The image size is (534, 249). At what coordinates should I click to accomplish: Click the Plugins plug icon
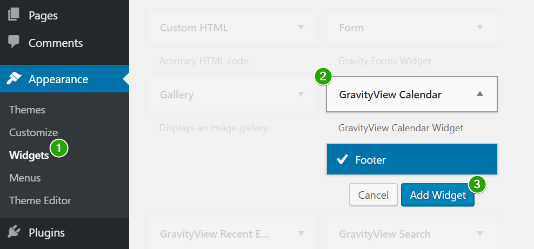[14, 232]
